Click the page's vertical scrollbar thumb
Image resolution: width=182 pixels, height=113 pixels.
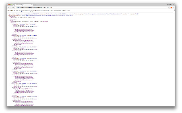[174, 10]
